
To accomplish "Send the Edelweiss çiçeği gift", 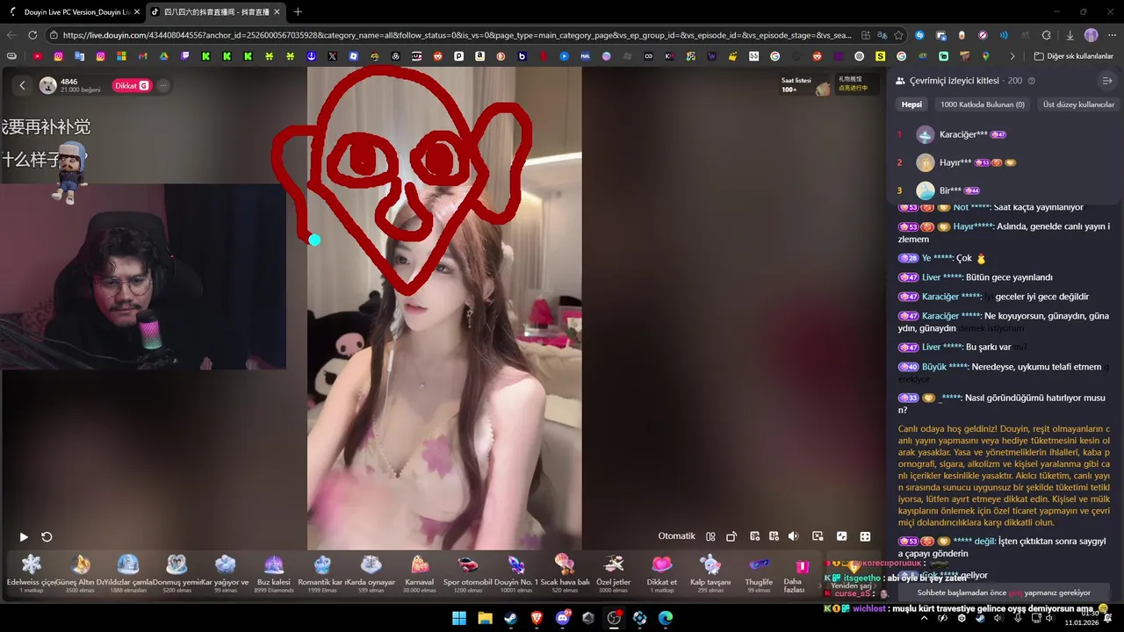I will click(32, 573).
